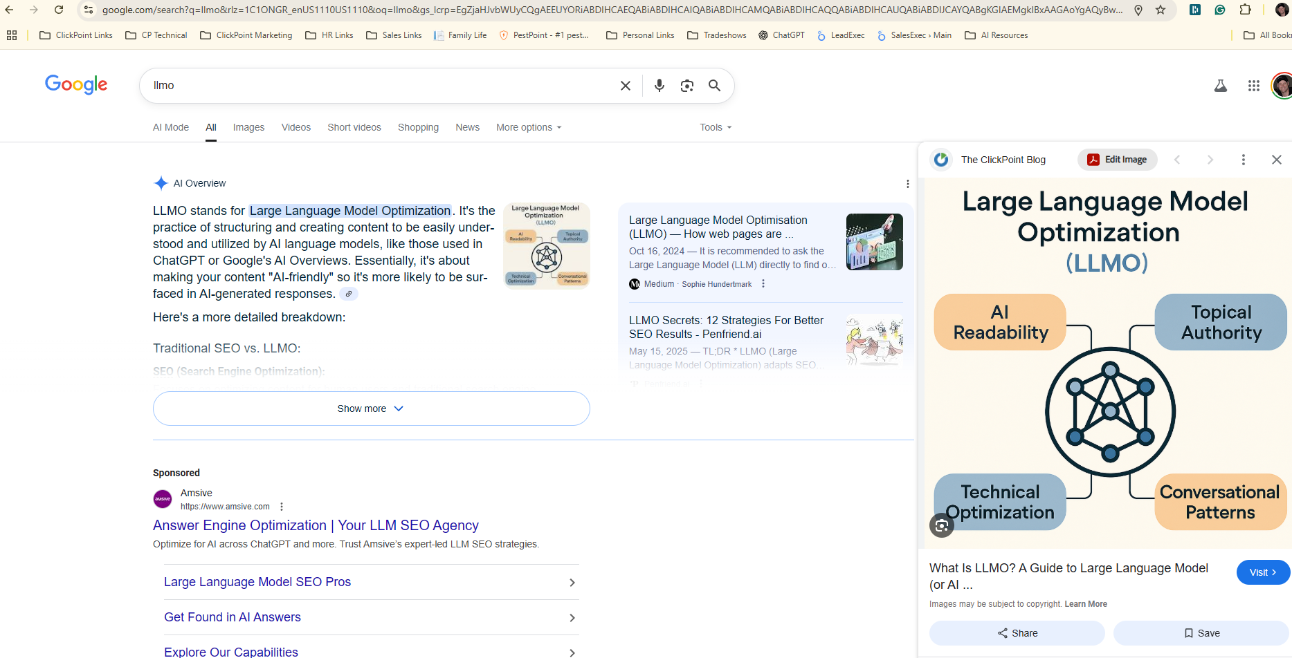Open the Extensions puzzle icon
Screen dimensions: 1292x658
(x=1245, y=10)
